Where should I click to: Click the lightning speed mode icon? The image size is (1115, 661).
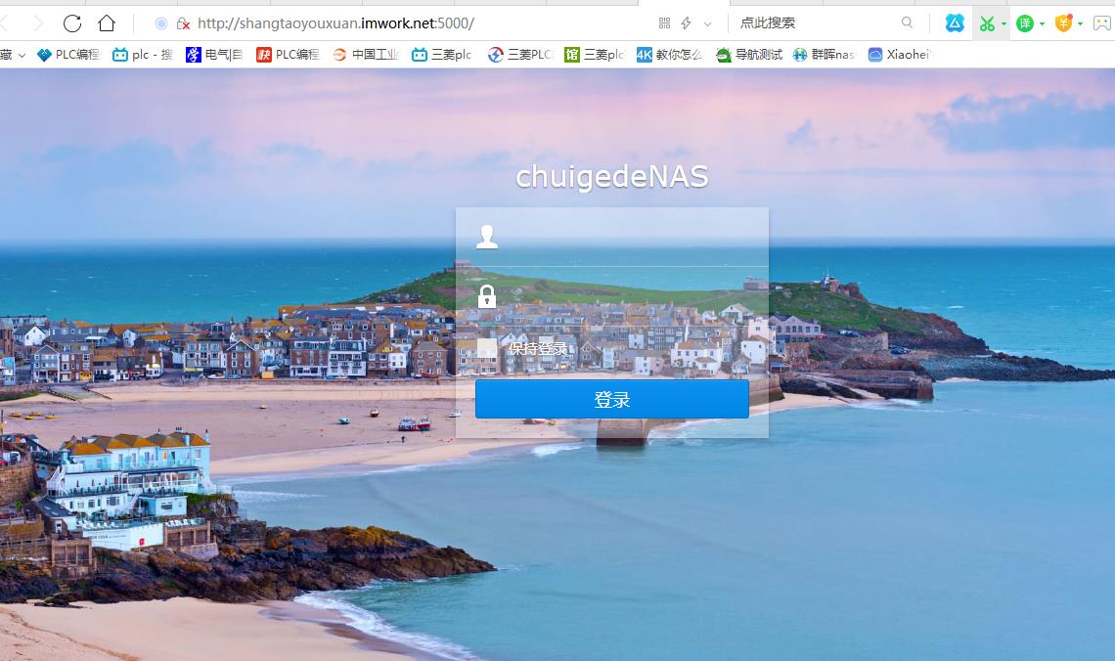[687, 23]
